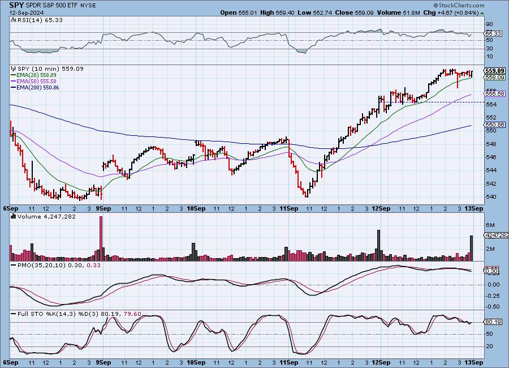509x368 pixels.
Task: Click the Volume 4,247,282 panel label
Action: pyautogui.click(x=46, y=216)
